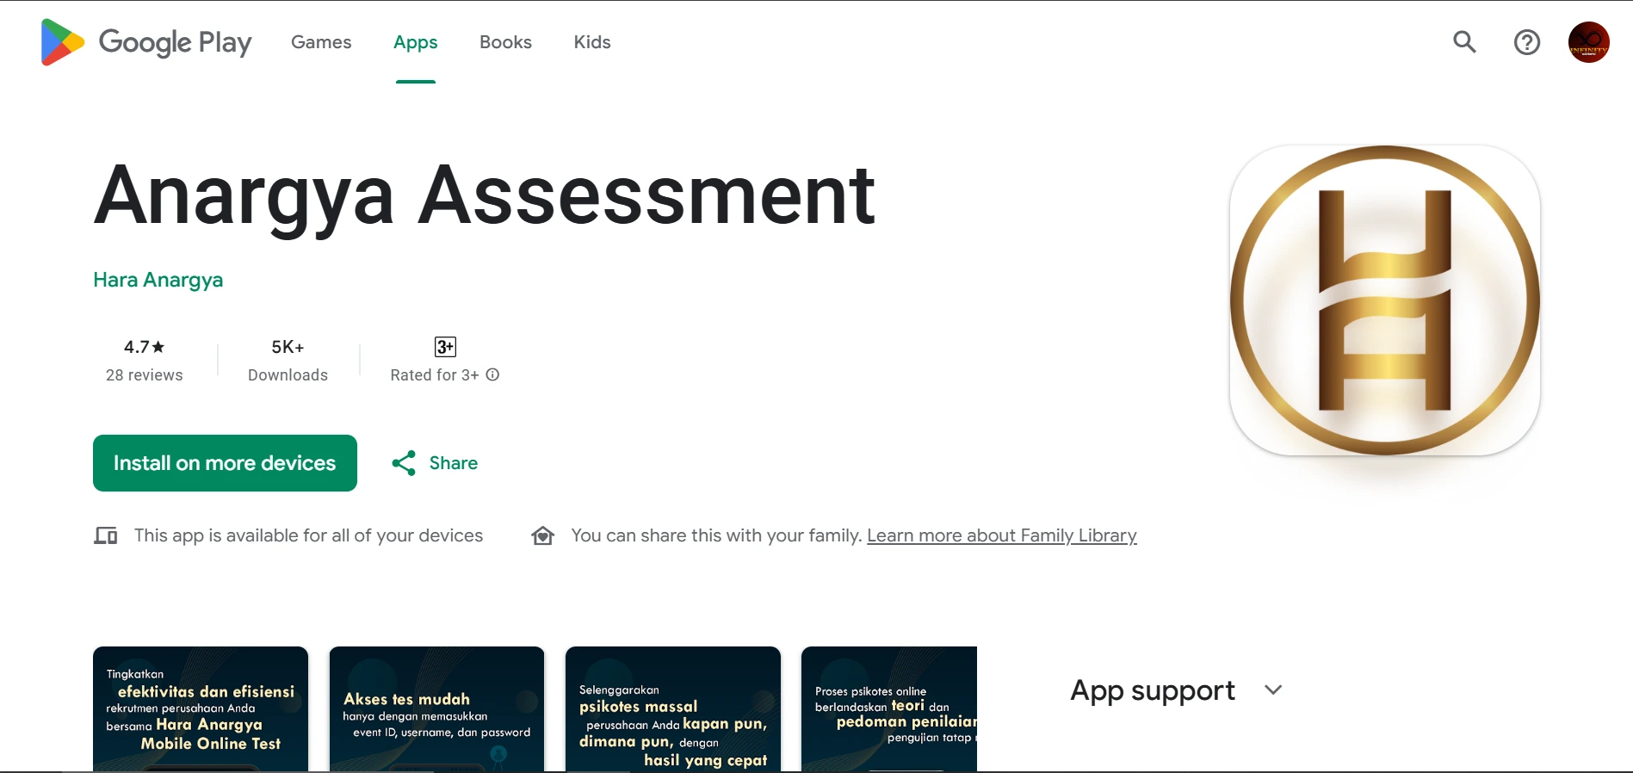Image resolution: width=1633 pixels, height=773 pixels.
Task: Click the Family Library house icon
Action: [543, 535]
